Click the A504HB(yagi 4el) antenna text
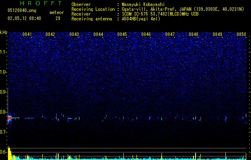251x160 pixels. pyautogui.click(x=141, y=19)
